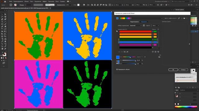Image resolution: width=199 pixels, height=111 pixels.
Task: Click the save color group folder icon
Action: 184,18
